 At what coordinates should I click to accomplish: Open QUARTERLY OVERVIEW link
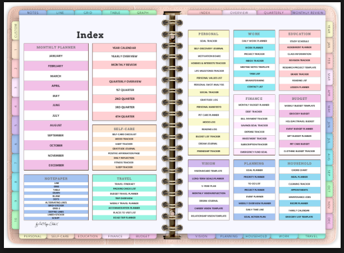pos(125,81)
